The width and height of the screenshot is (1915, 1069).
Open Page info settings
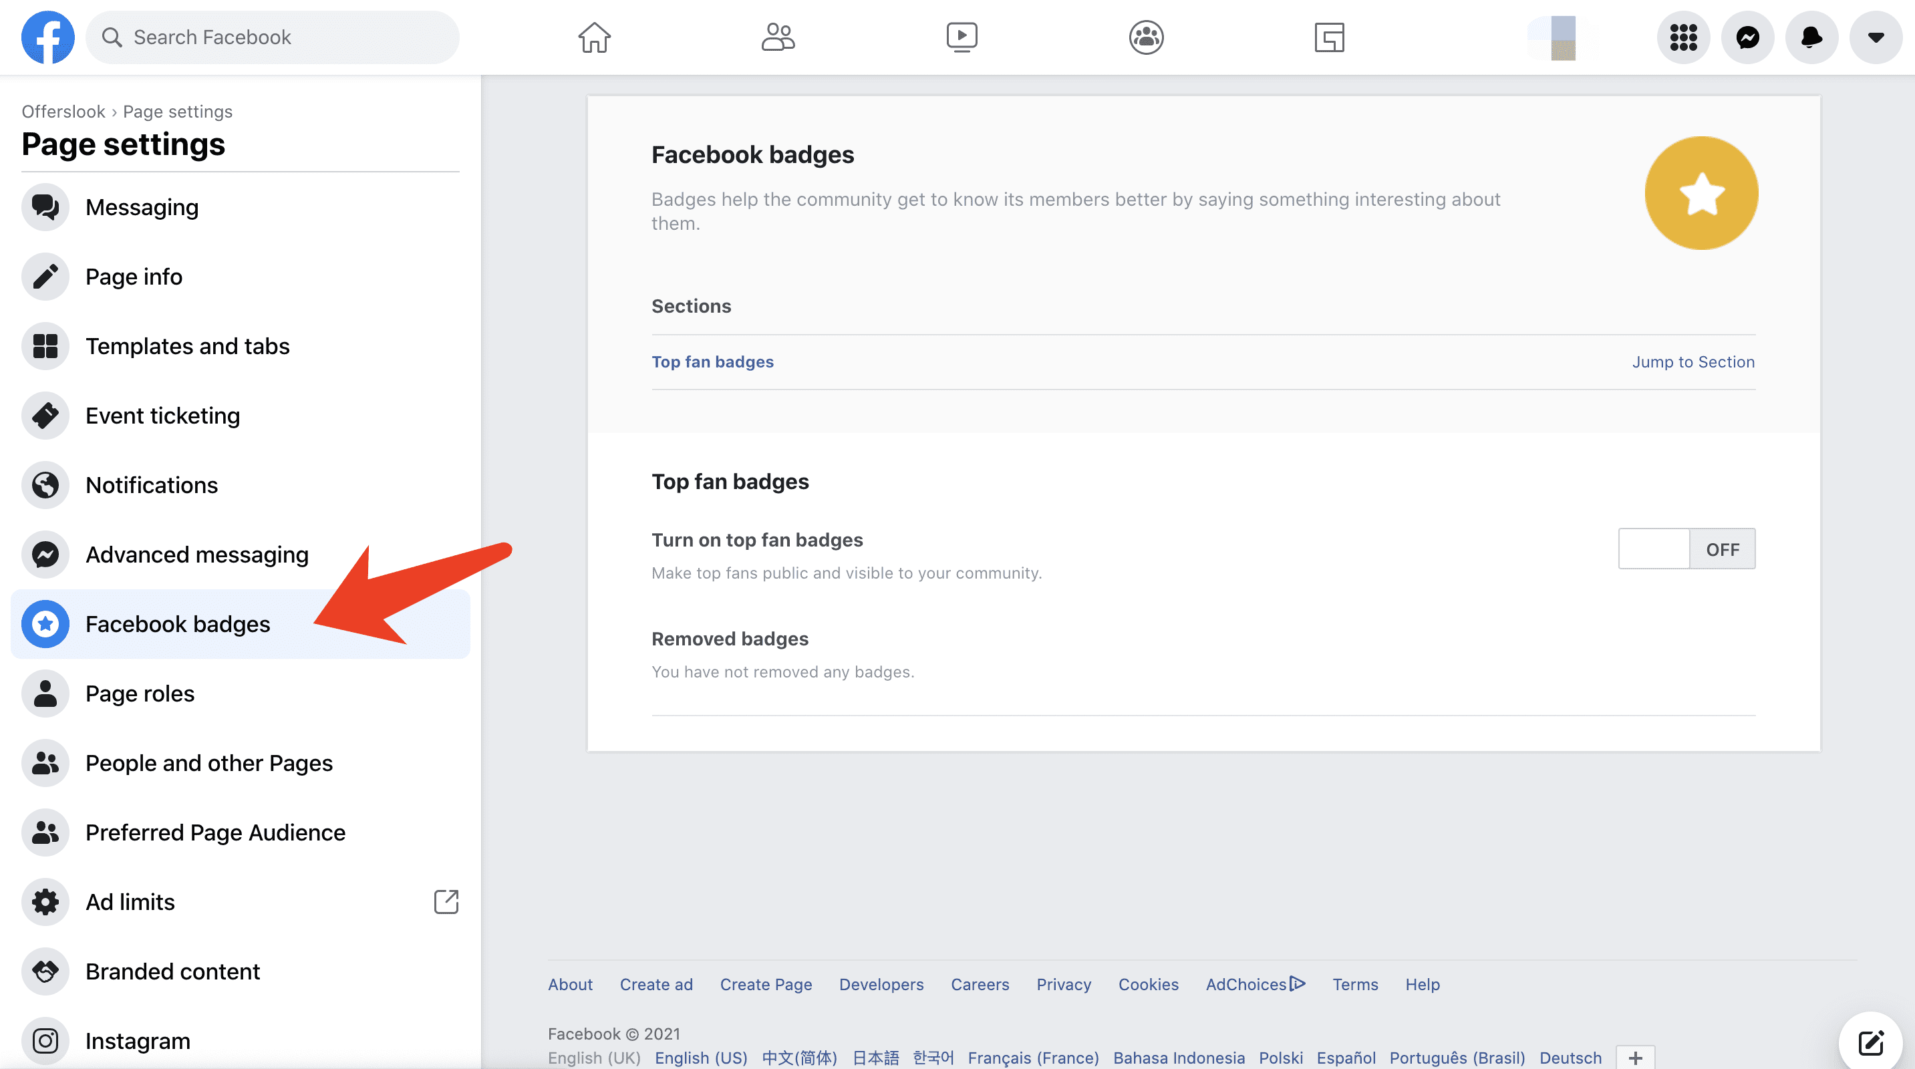click(x=134, y=276)
